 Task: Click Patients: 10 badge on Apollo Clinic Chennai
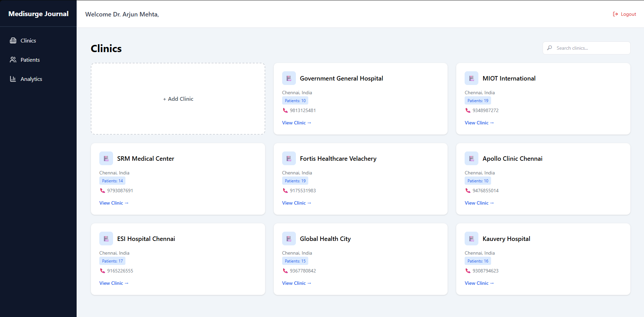click(478, 181)
